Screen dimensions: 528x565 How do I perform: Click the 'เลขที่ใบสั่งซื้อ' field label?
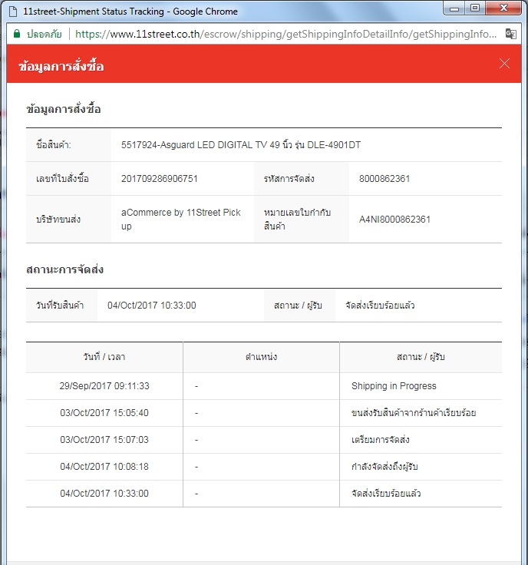[62, 179]
